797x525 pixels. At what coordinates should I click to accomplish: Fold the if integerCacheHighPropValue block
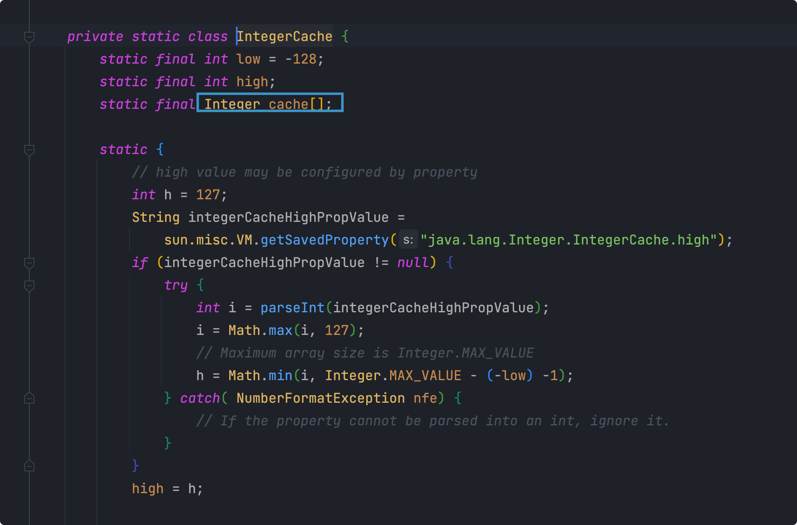coord(29,263)
